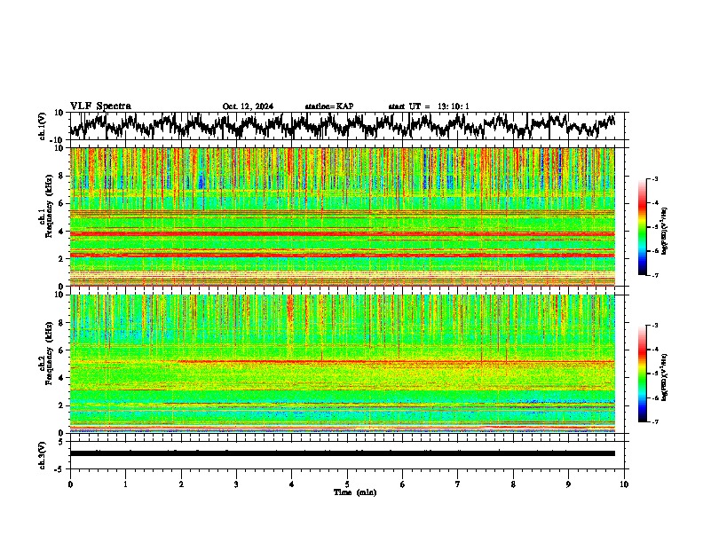Image resolution: width=703 pixels, height=543 pixels.
Task: Click time axis tick label "9"
Action: point(568,484)
